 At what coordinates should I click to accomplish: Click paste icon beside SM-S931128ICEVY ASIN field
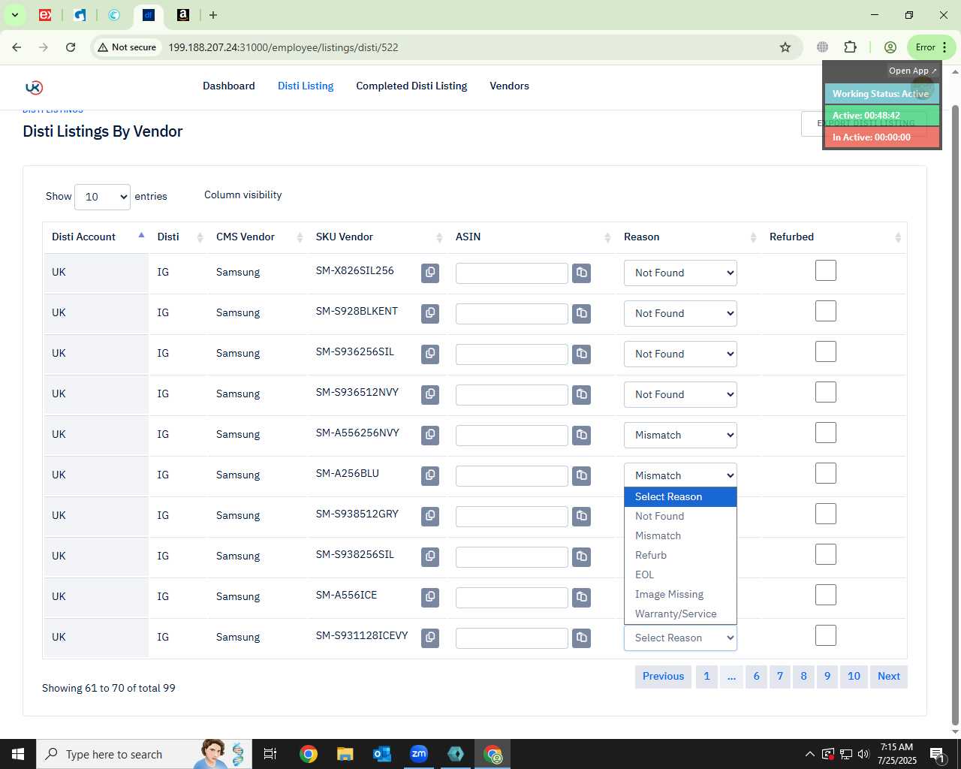click(x=582, y=638)
